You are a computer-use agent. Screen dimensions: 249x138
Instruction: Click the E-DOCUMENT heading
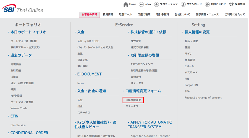click(89, 74)
